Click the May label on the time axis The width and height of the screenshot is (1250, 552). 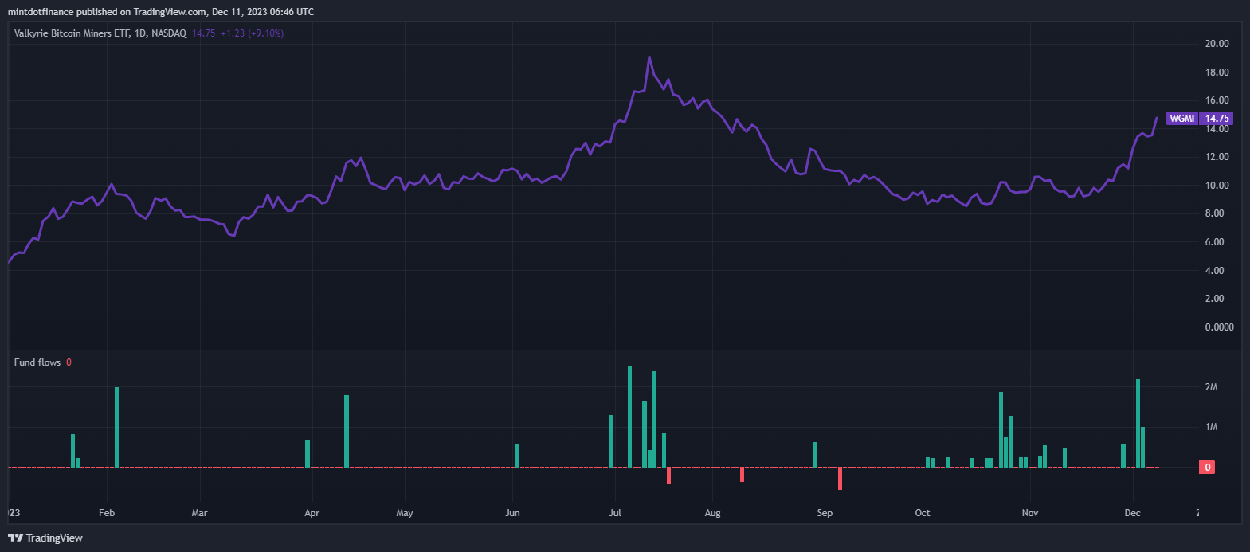[x=405, y=513]
